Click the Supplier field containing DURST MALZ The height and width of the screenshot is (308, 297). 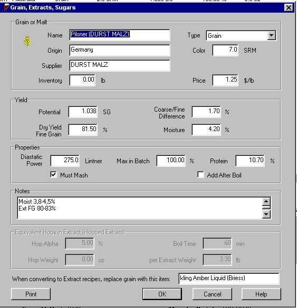[120, 65]
